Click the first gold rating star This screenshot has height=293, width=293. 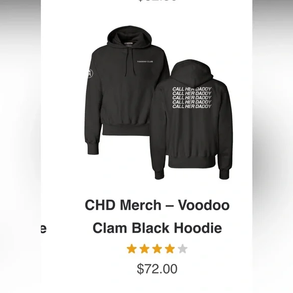tap(131, 249)
